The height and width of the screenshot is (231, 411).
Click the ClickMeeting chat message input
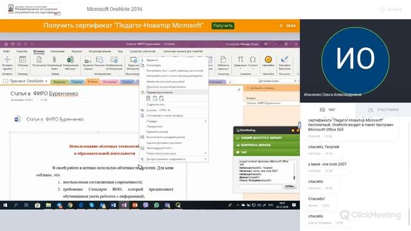260,187
